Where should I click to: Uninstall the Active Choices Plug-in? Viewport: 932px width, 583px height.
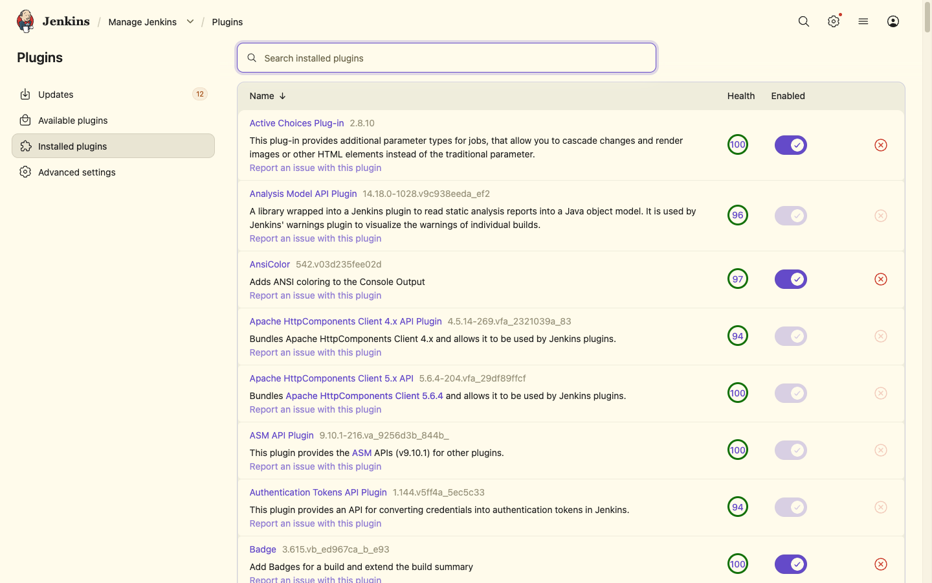(881, 145)
